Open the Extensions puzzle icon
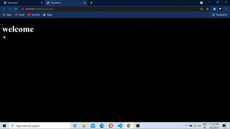Screen dimensions: 230x129 [215, 9]
